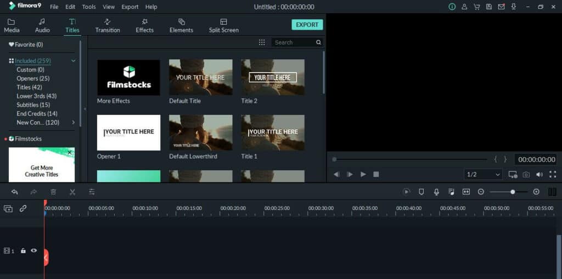Close the Get More Creative Titles ad
Viewport: 562px width, 279px height.
coord(70,153)
